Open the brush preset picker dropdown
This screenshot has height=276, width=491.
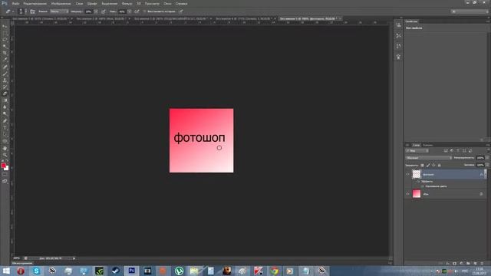pos(25,11)
